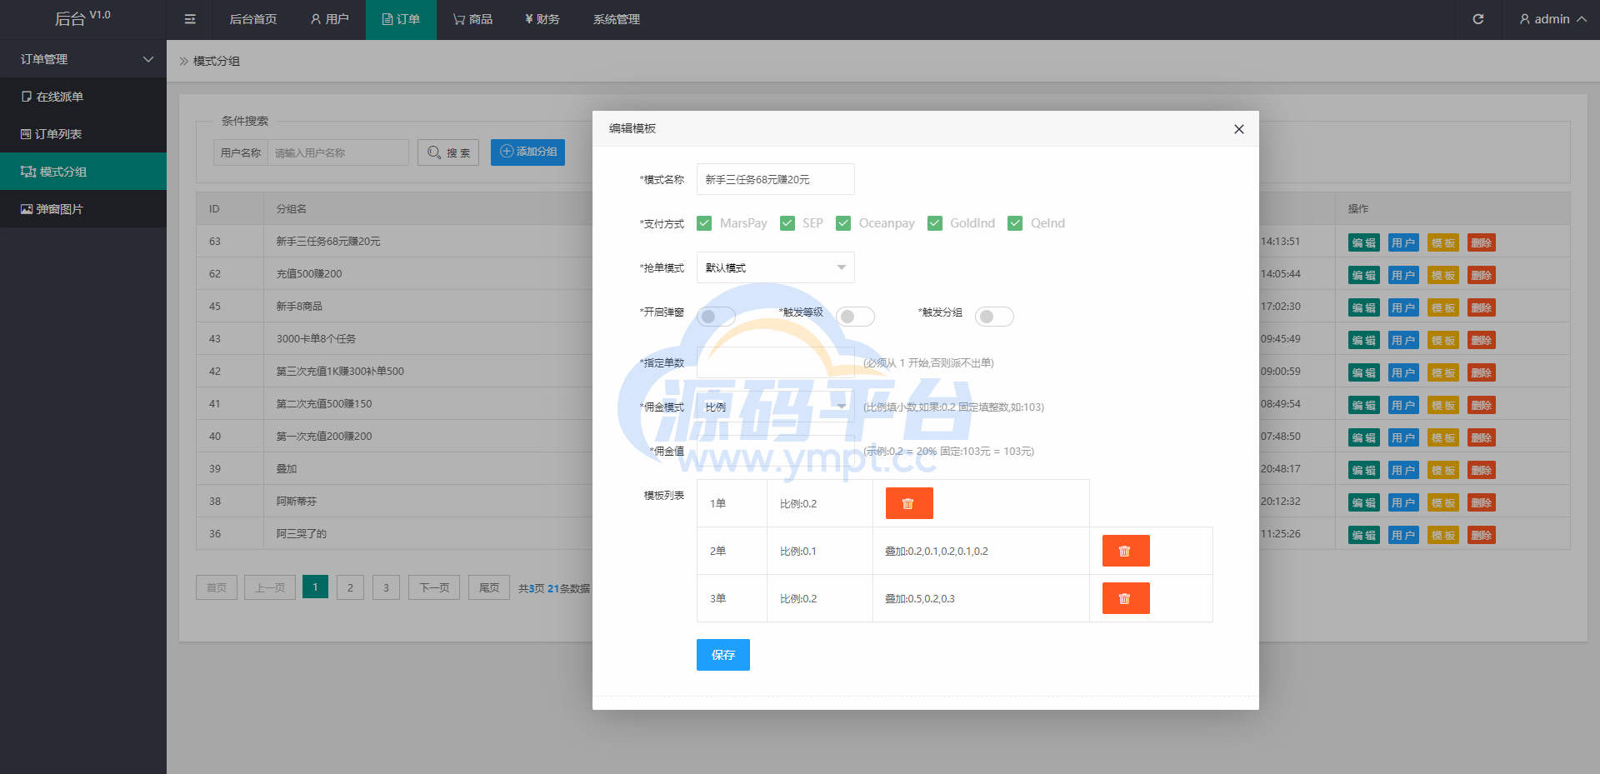Viewport: 1600px width, 774px height.
Task: Open 在线派单 in the sidebar
Action: 83,97
